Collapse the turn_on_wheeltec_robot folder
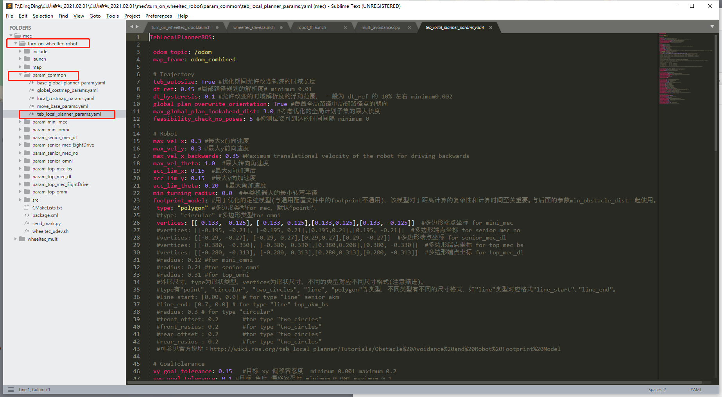The image size is (722, 397). (x=16, y=43)
